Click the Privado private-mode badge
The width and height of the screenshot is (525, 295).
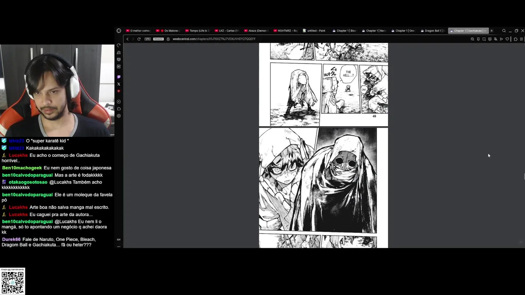[x=158, y=39]
